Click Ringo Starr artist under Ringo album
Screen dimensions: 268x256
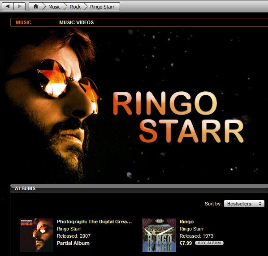click(x=192, y=229)
